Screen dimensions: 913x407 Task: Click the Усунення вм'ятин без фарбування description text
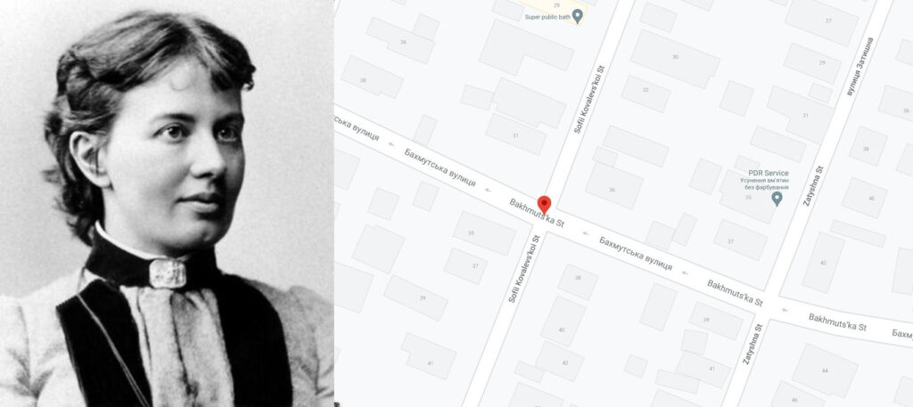click(764, 183)
